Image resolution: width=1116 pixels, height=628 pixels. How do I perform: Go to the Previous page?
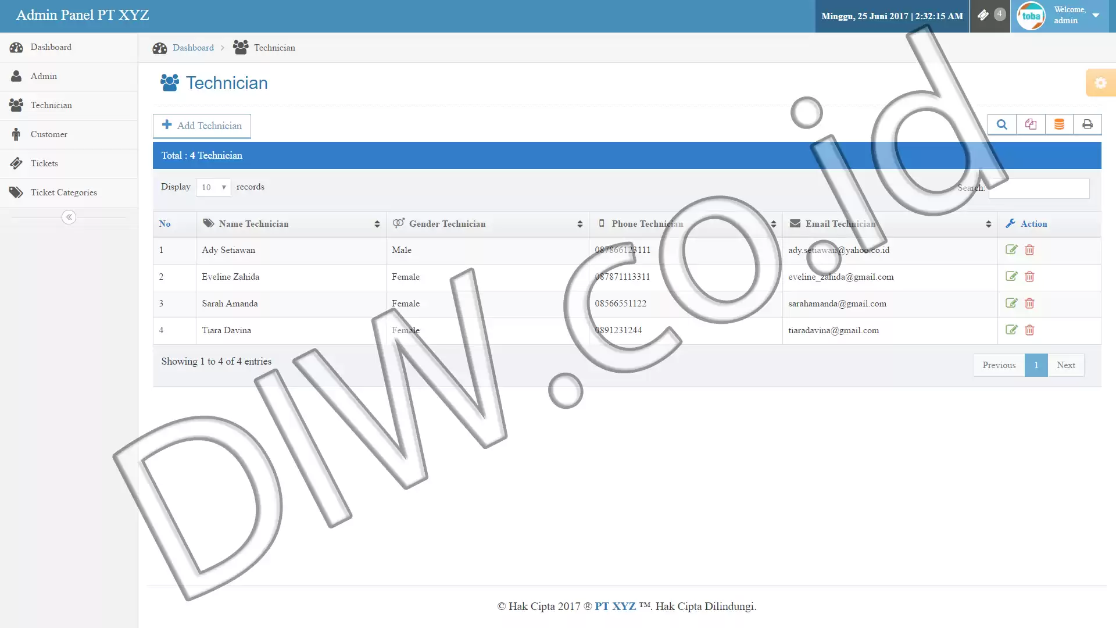click(999, 365)
